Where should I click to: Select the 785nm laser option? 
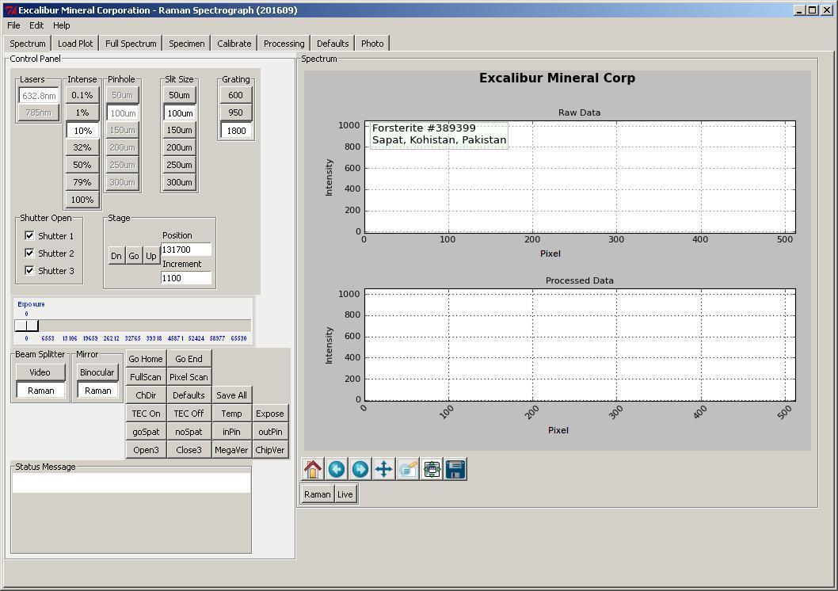click(x=39, y=112)
